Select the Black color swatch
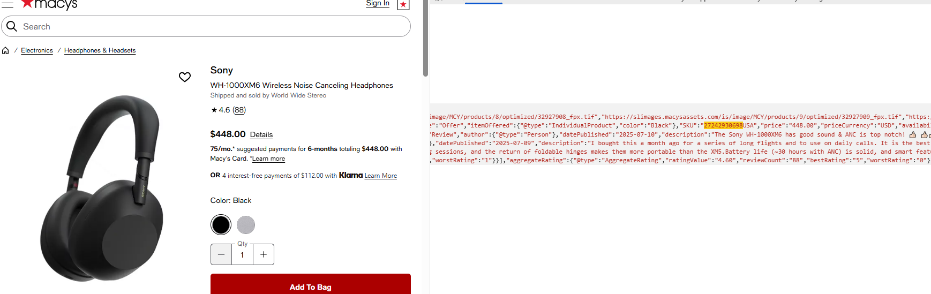The image size is (931, 294). tap(221, 225)
